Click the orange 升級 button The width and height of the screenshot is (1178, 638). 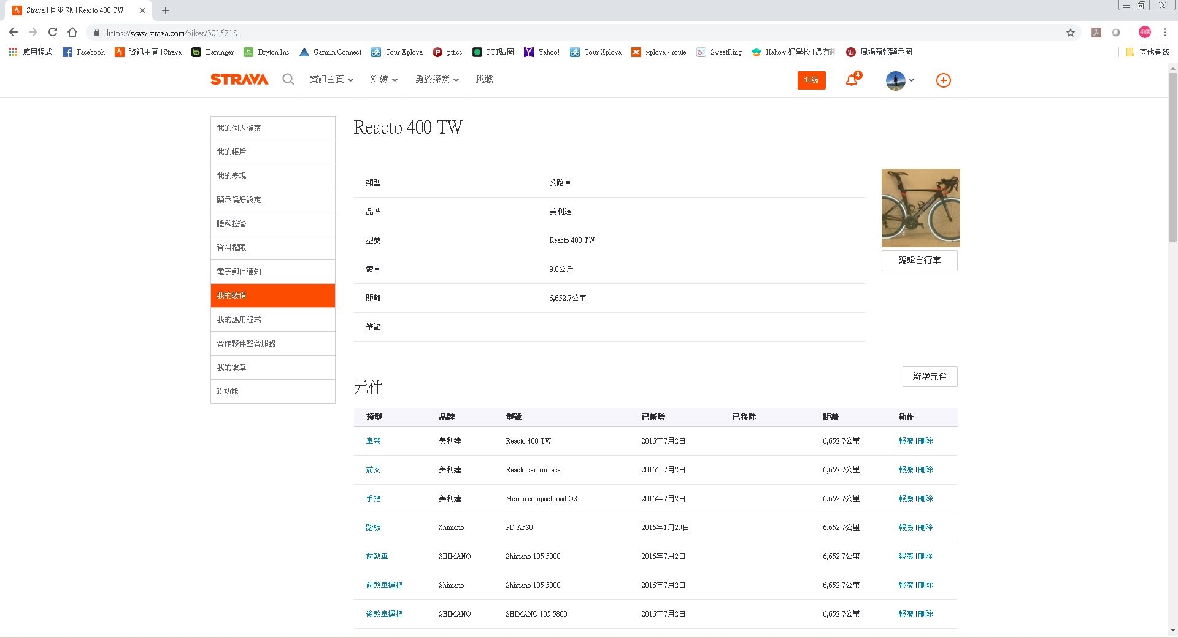(811, 80)
